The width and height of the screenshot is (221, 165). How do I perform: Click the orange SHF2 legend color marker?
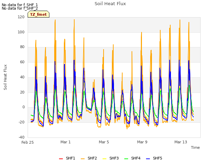(83, 159)
